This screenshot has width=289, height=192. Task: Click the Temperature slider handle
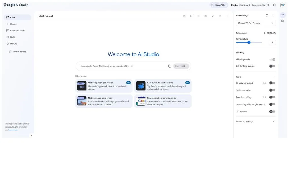pos(249,42)
